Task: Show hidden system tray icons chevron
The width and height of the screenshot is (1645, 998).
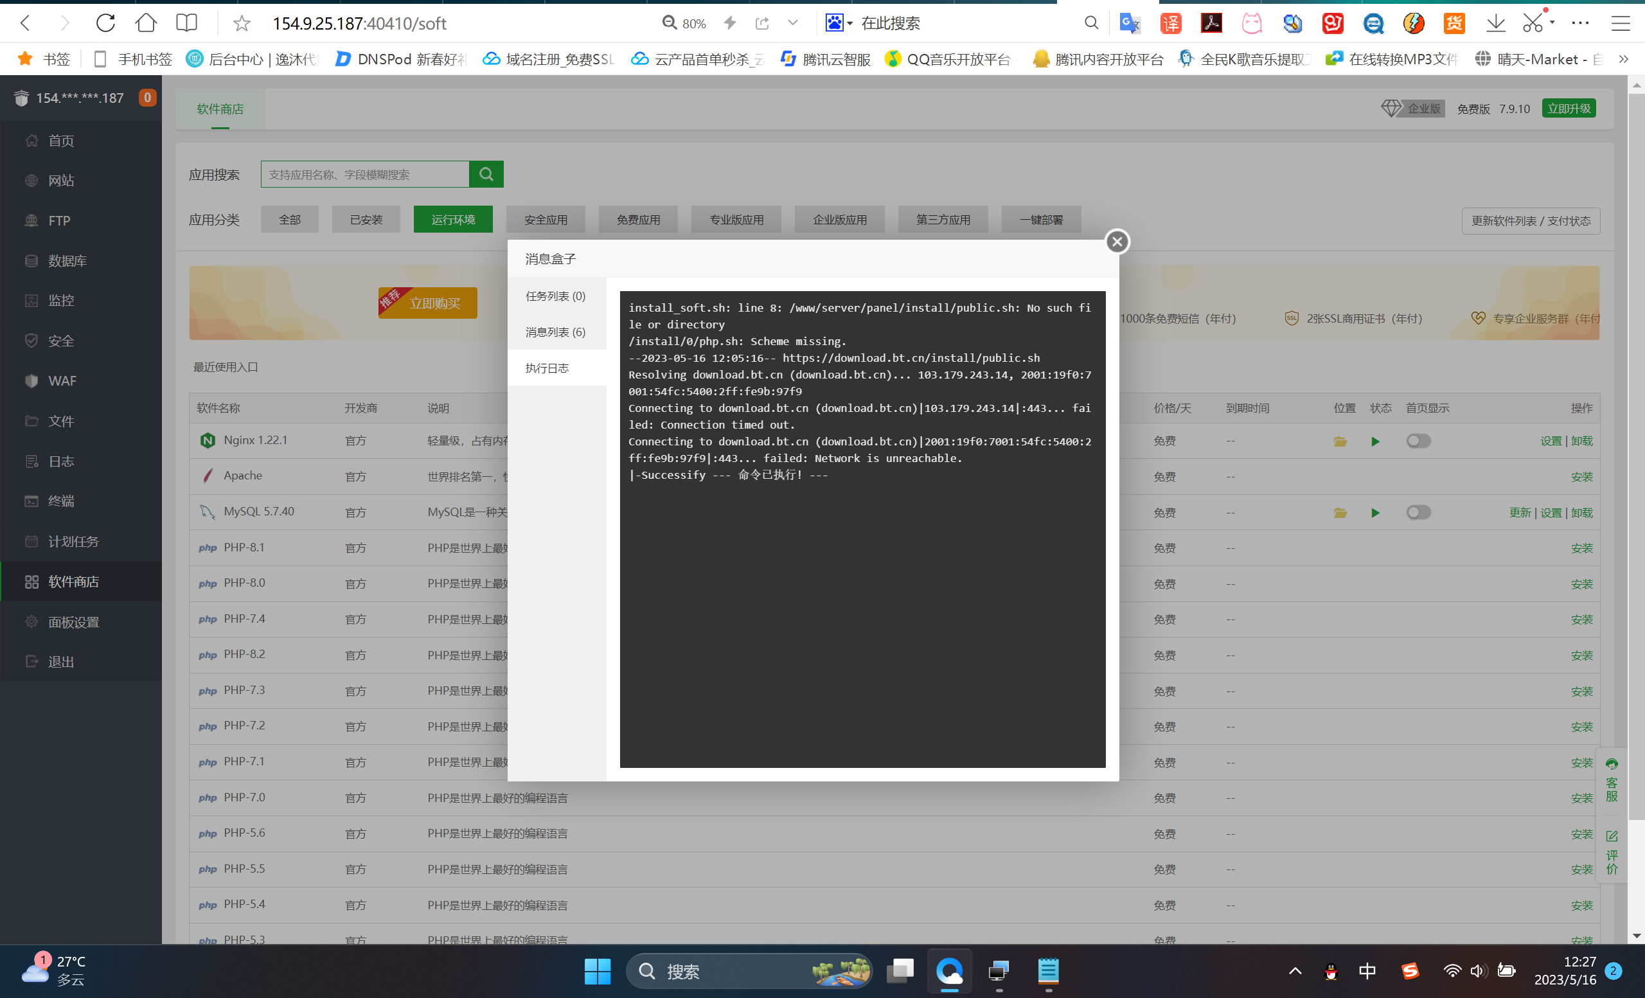Action: (x=1295, y=971)
